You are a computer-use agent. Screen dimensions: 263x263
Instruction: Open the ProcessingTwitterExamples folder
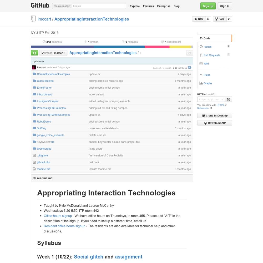coord(53,115)
